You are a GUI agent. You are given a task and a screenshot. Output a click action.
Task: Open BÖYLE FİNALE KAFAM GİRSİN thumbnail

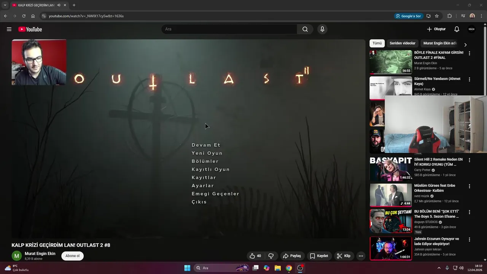(391, 62)
